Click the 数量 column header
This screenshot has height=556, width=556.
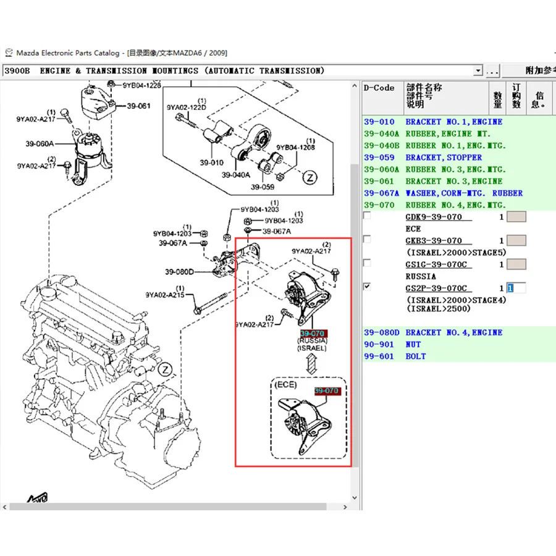[497, 98]
